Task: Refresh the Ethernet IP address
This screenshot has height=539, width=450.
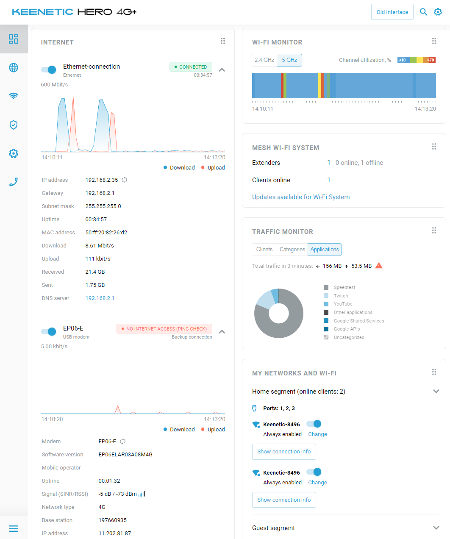Action: (x=125, y=180)
